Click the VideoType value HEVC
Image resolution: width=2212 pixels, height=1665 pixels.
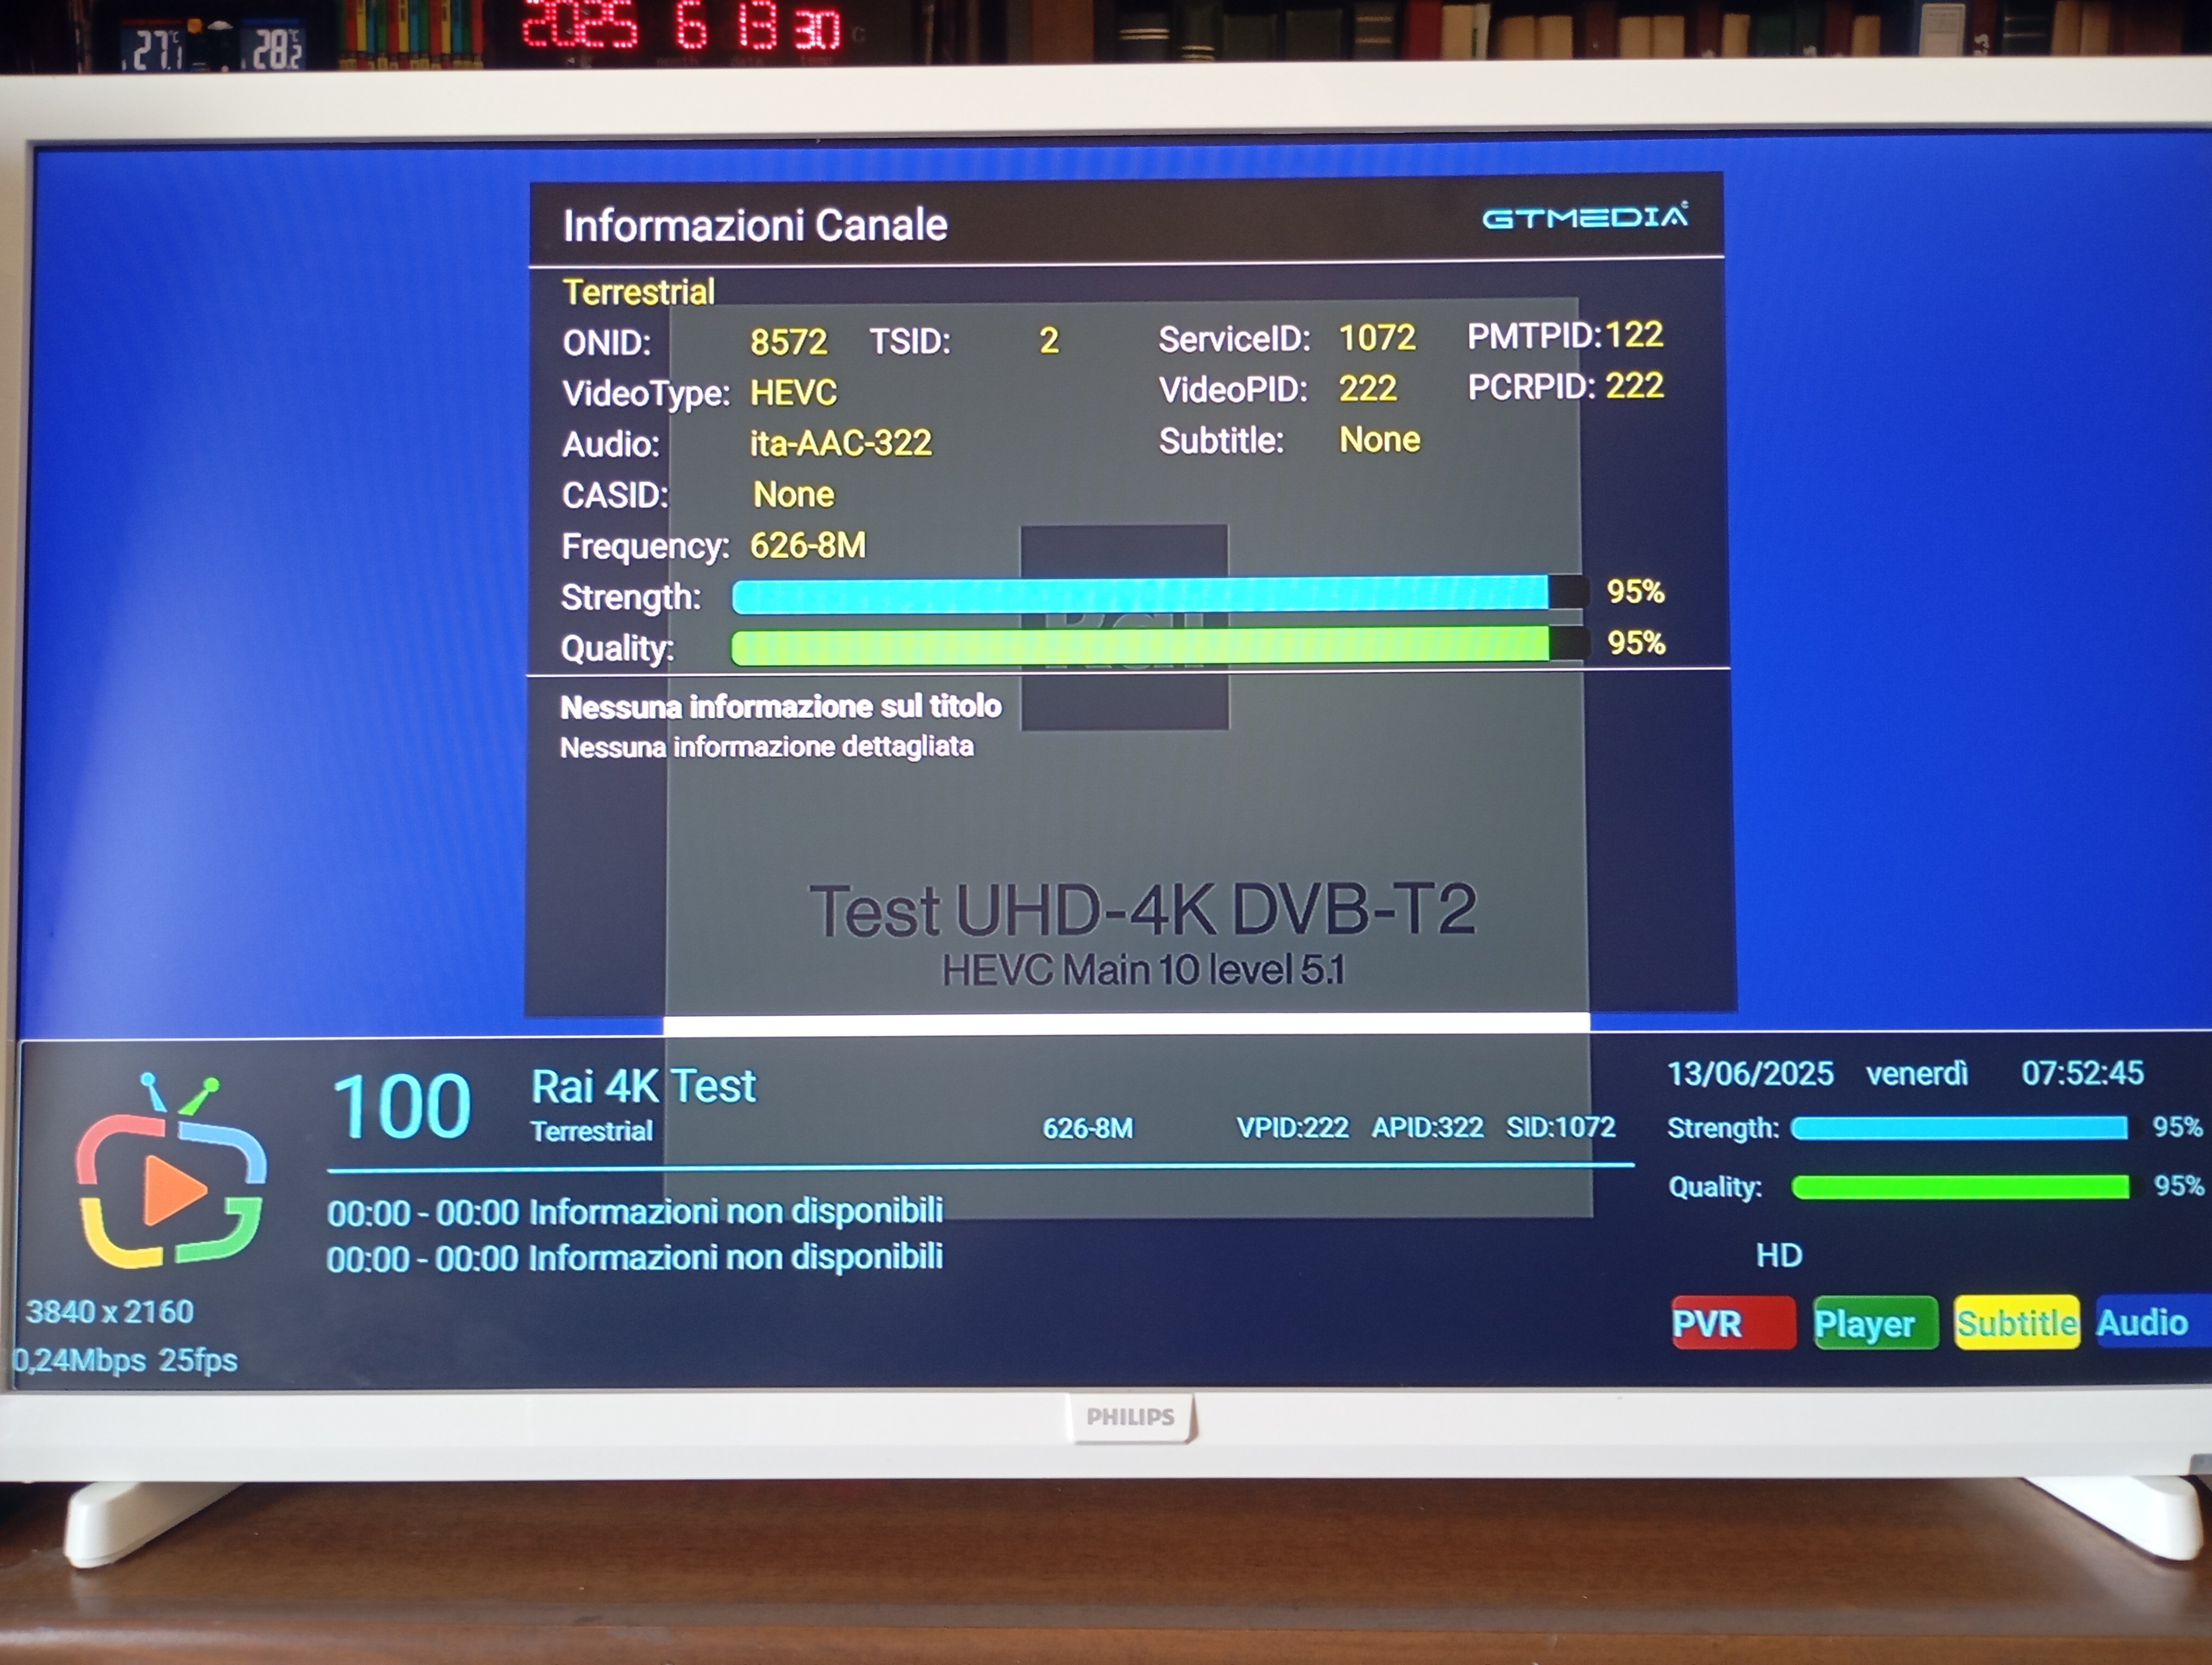click(x=794, y=393)
